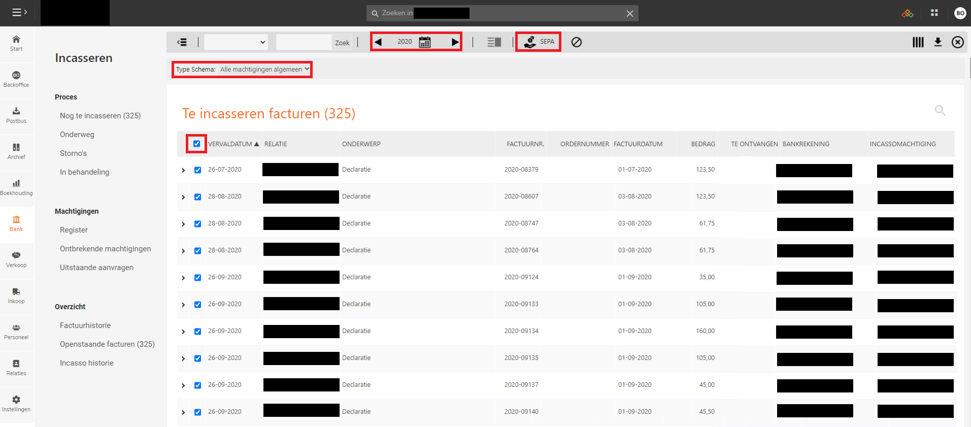Screen dimensions: 971x427
Task: Click the barcode columns icon
Action: [x=918, y=42]
